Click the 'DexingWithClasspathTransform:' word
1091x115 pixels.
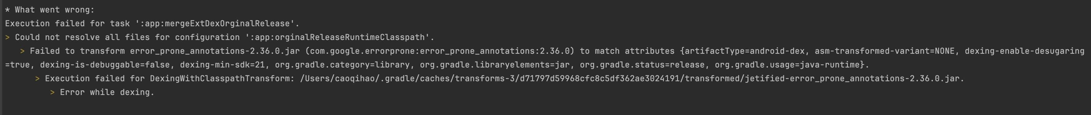tap(222, 78)
